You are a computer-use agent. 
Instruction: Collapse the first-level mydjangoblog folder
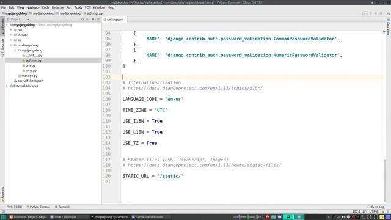click(11, 45)
